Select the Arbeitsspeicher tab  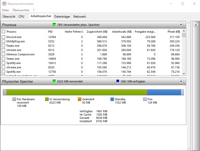[41, 16]
